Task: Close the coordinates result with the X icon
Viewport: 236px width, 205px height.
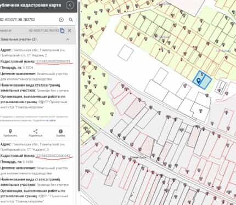Action: tap(70, 31)
